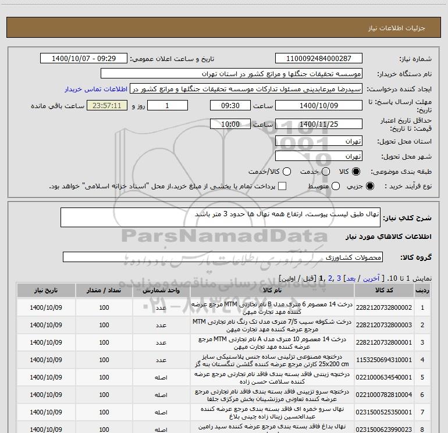The image size is (448, 433).
Task: Toggle the اسناد خزانه اسلامی payment checkbox
Action: click(x=282, y=186)
